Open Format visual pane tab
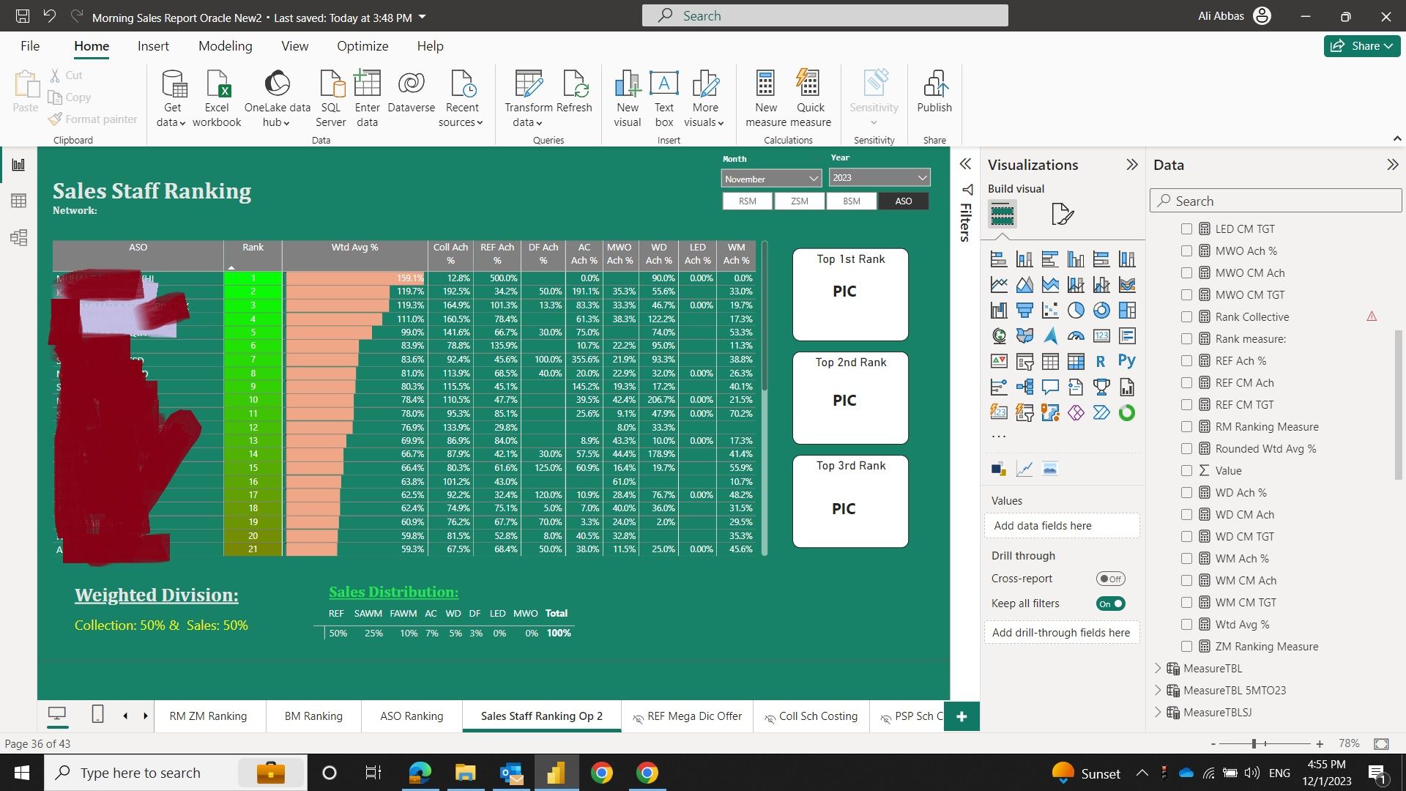 1062,215
